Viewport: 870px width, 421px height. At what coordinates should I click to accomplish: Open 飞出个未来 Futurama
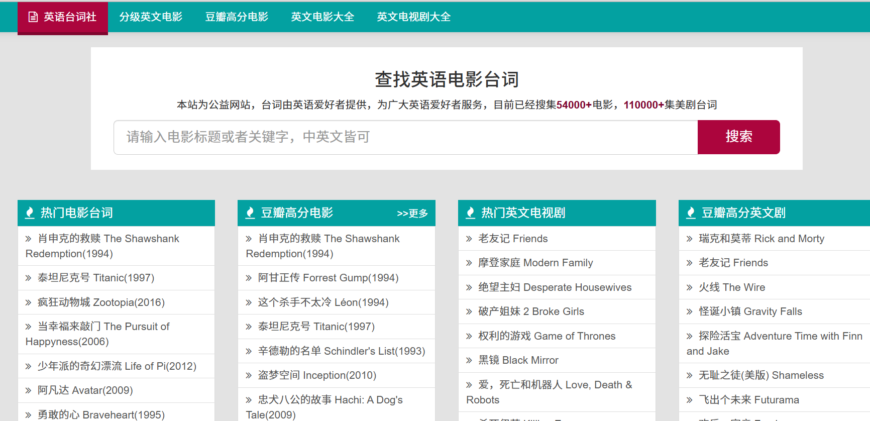pyautogui.click(x=749, y=400)
